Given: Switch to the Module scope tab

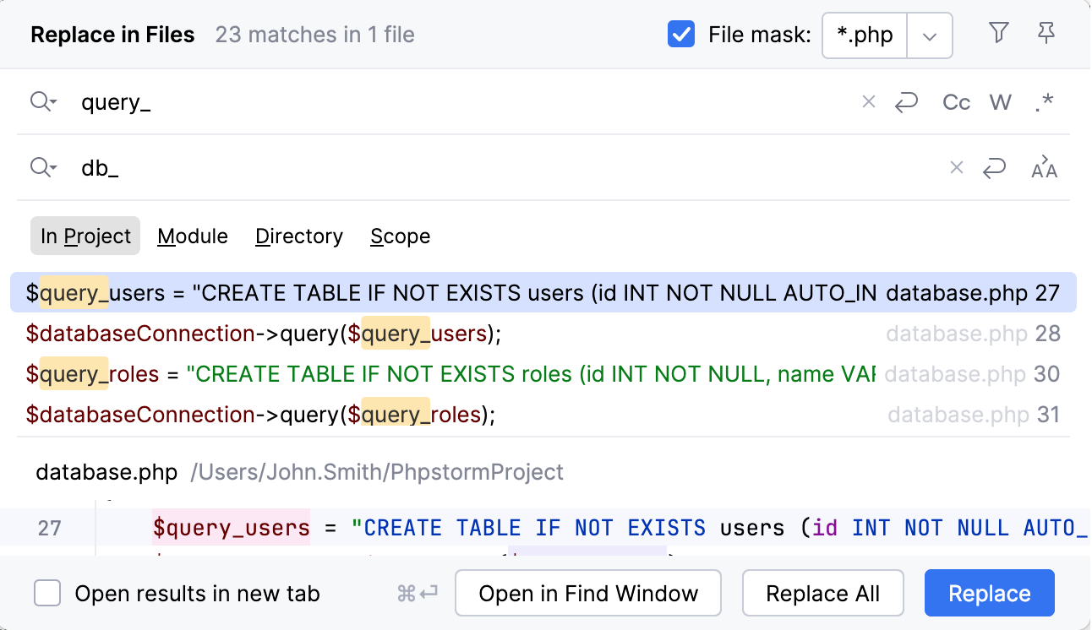Looking at the screenshot, I should [192, 236].
